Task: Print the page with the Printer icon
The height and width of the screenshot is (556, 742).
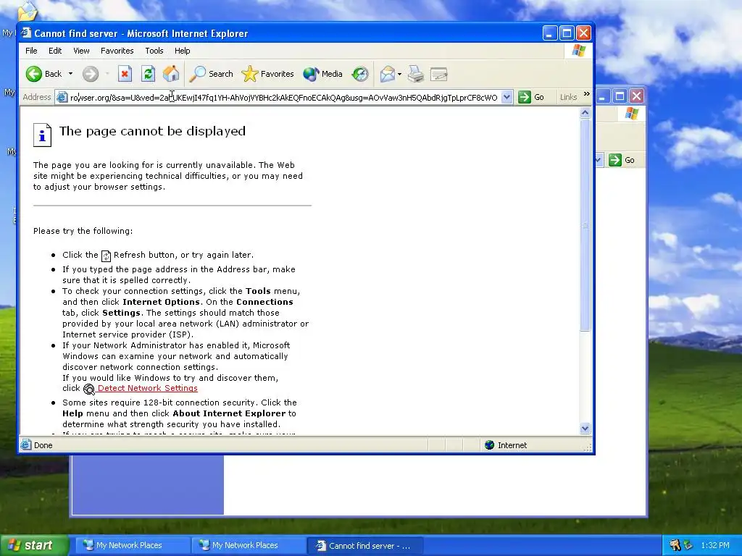Action: tap(416, 74)
